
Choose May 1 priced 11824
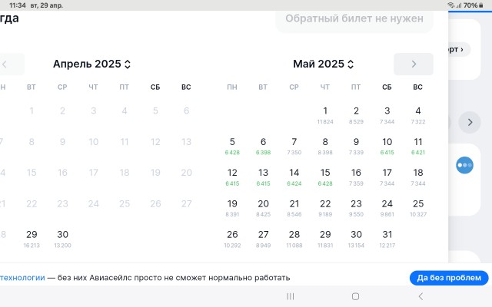click(x=325, y=115)
